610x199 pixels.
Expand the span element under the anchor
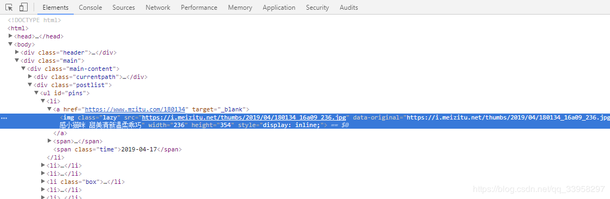[49, 141]
